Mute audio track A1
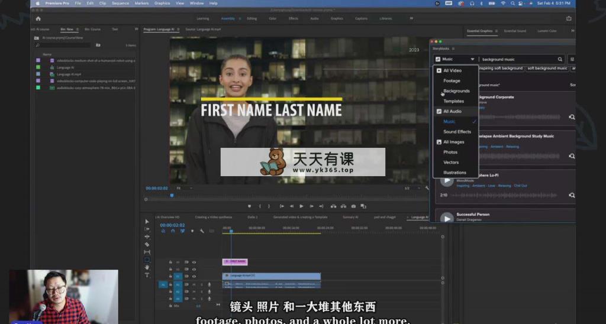Viewport: 606px width, 324px height. 194,284
